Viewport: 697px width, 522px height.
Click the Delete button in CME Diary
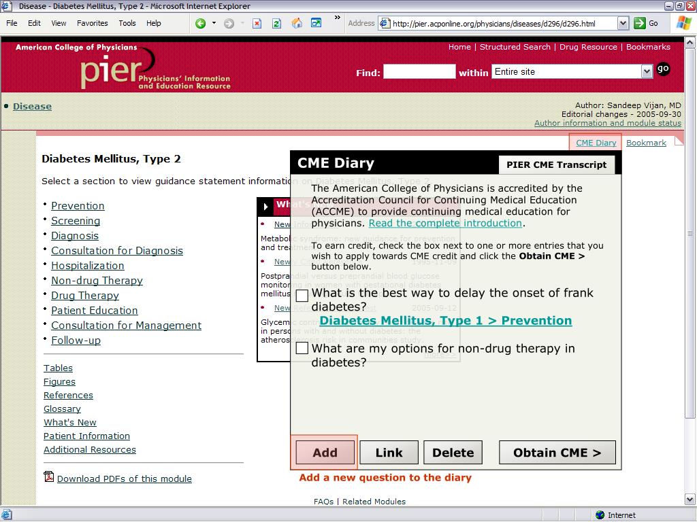(x=453, y=452)
